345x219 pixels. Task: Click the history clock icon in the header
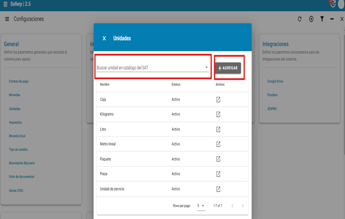(333, 4)
